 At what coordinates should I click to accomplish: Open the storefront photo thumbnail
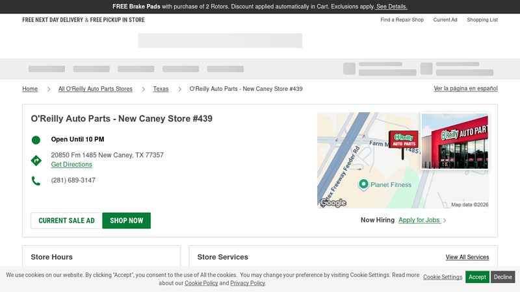coord(454,141)
